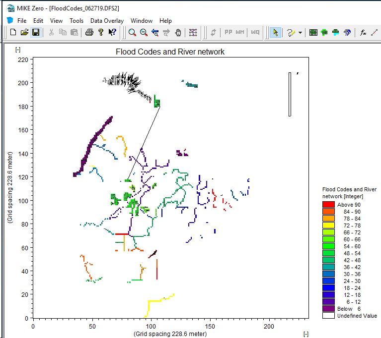Viewport: 381px width, 338px height.
Task: Choose the yellow arrow Select tool
Action: point(275,32)
